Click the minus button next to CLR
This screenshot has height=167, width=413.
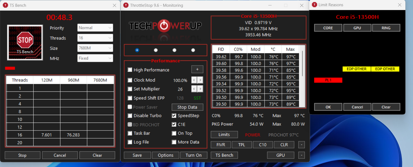tap(301, 145)
